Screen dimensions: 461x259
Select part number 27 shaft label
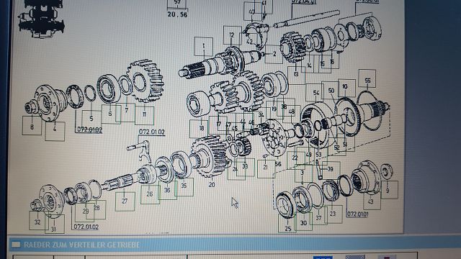tap(125, 201)
